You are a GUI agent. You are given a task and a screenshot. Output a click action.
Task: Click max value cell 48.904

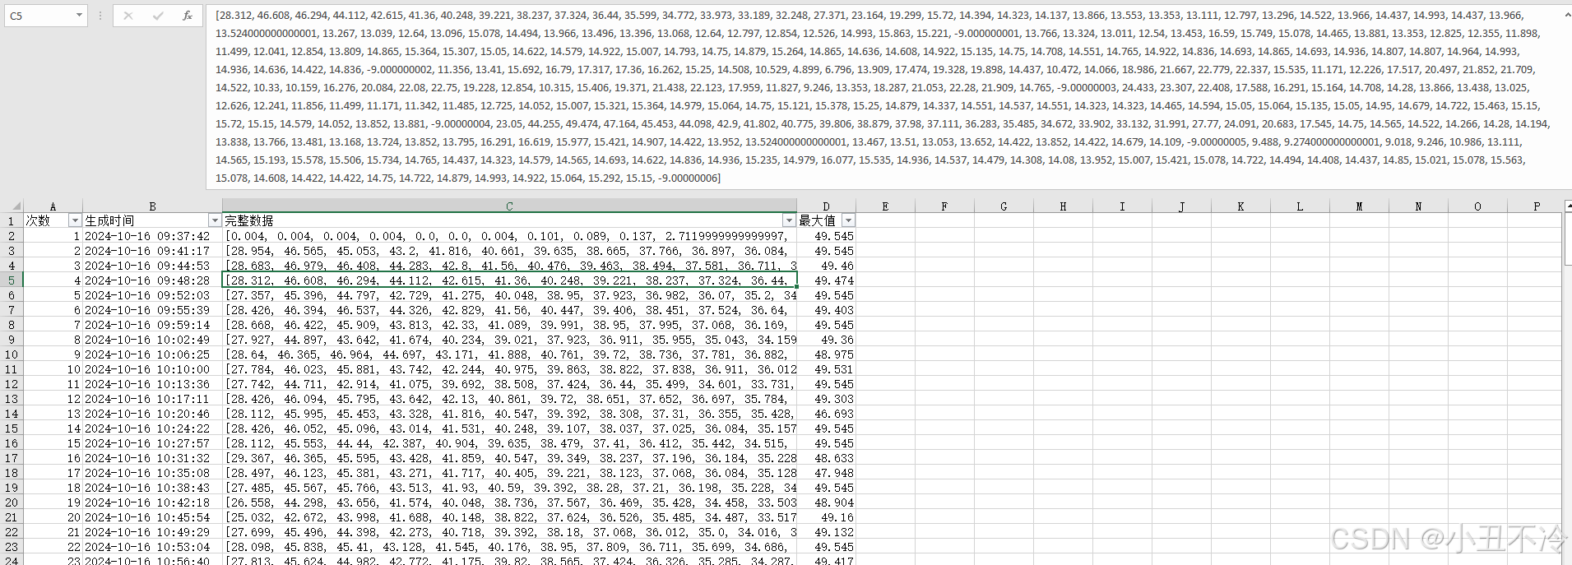click(x=826, y=502)
